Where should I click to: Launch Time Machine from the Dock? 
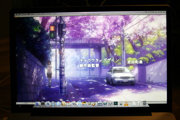click(105, 103)
